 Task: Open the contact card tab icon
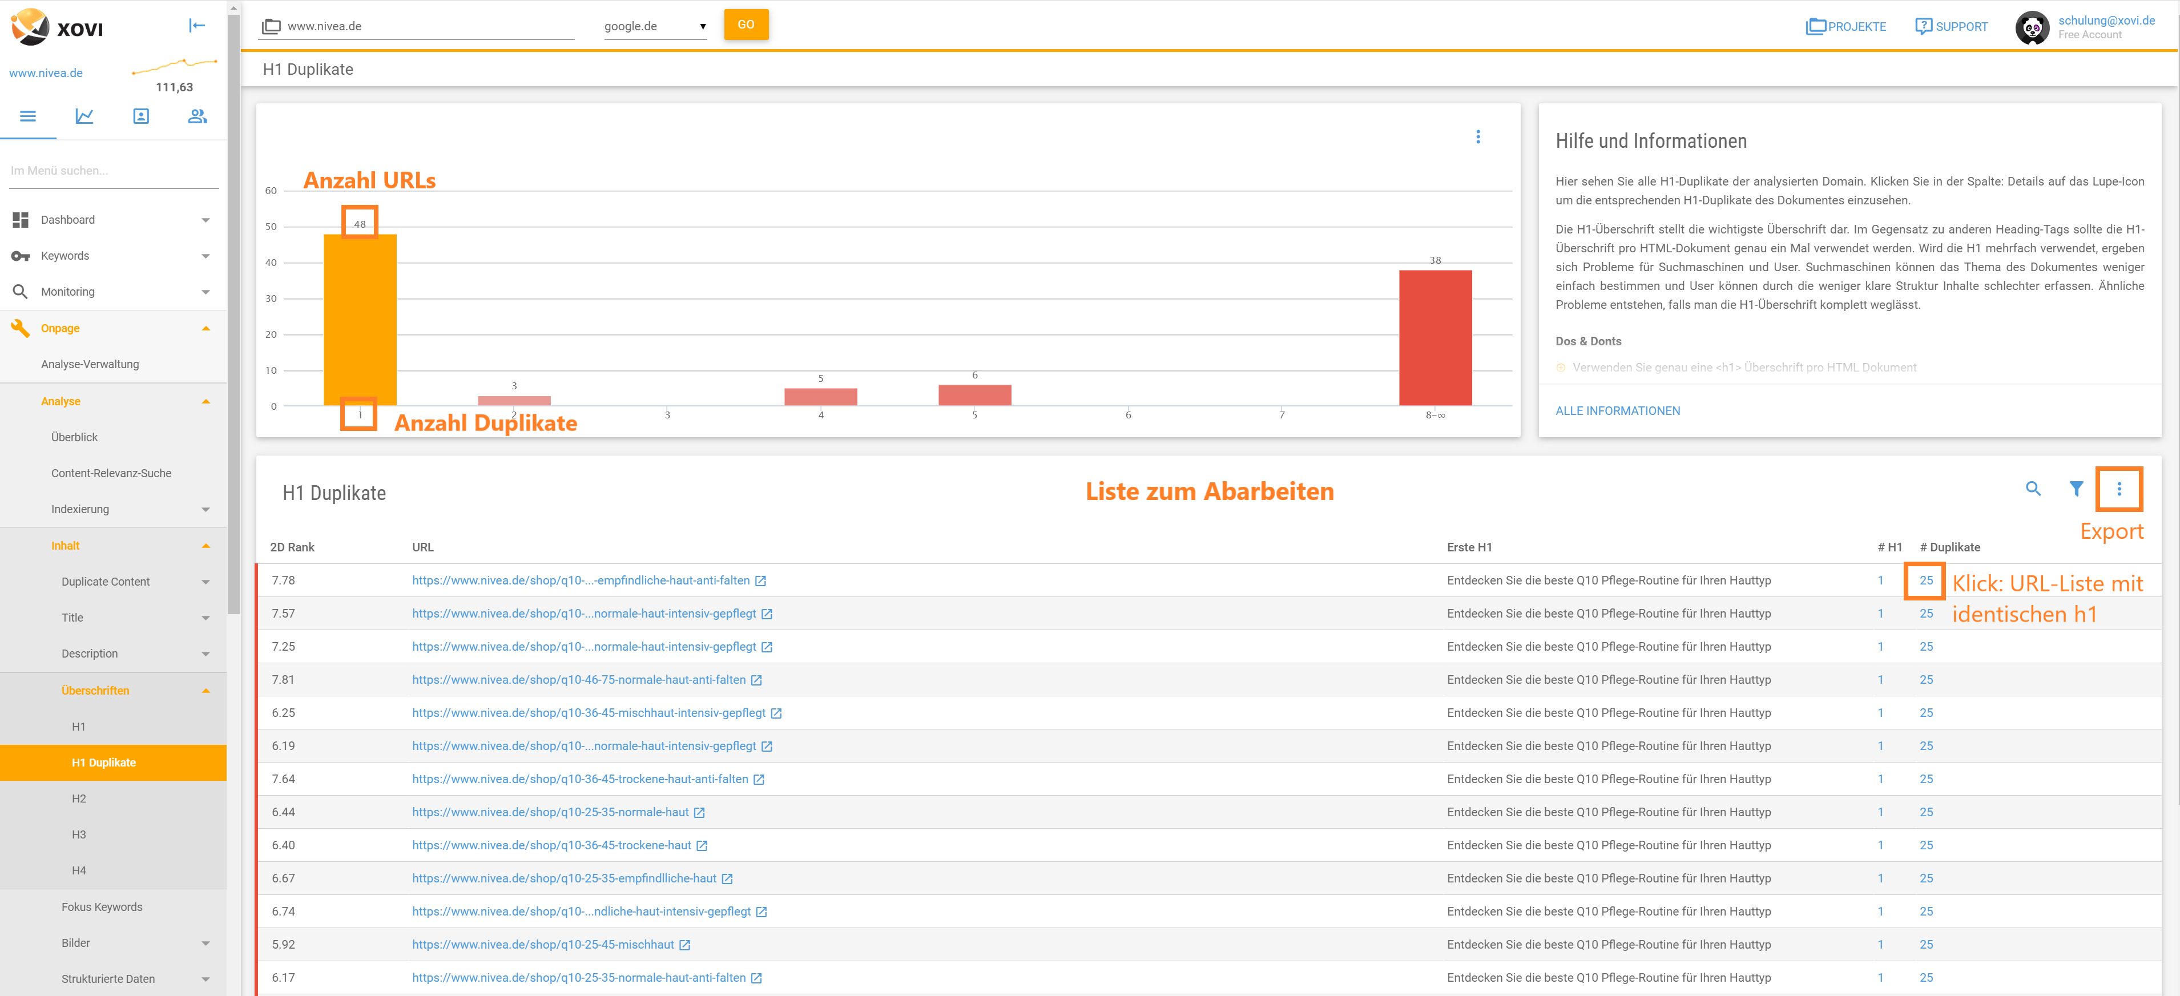(142, 117)
